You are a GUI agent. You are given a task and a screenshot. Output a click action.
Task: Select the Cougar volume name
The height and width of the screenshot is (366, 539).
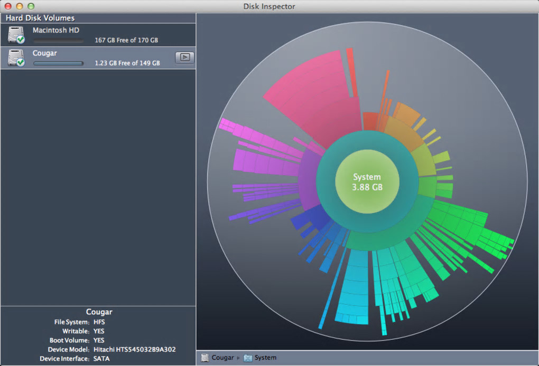point(45,53)
